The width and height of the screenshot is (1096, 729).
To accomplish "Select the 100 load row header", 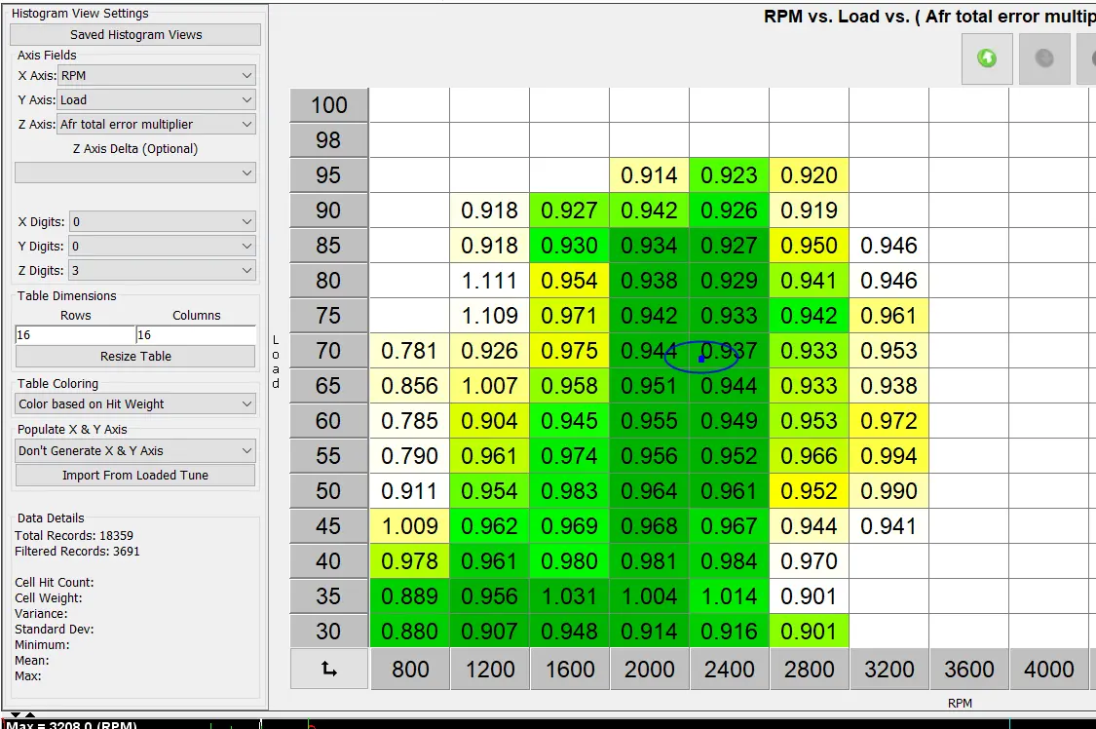I will click(329, 105).
